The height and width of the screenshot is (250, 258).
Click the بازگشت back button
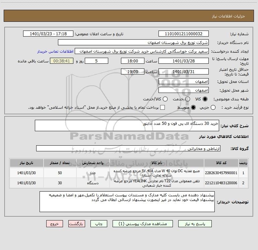(77, 224)
